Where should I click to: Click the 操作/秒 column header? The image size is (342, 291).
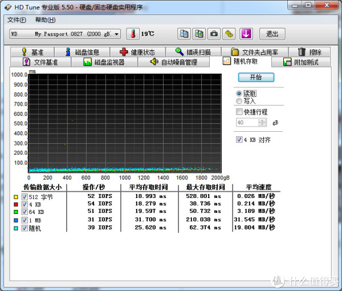click(x=94, y=187)
